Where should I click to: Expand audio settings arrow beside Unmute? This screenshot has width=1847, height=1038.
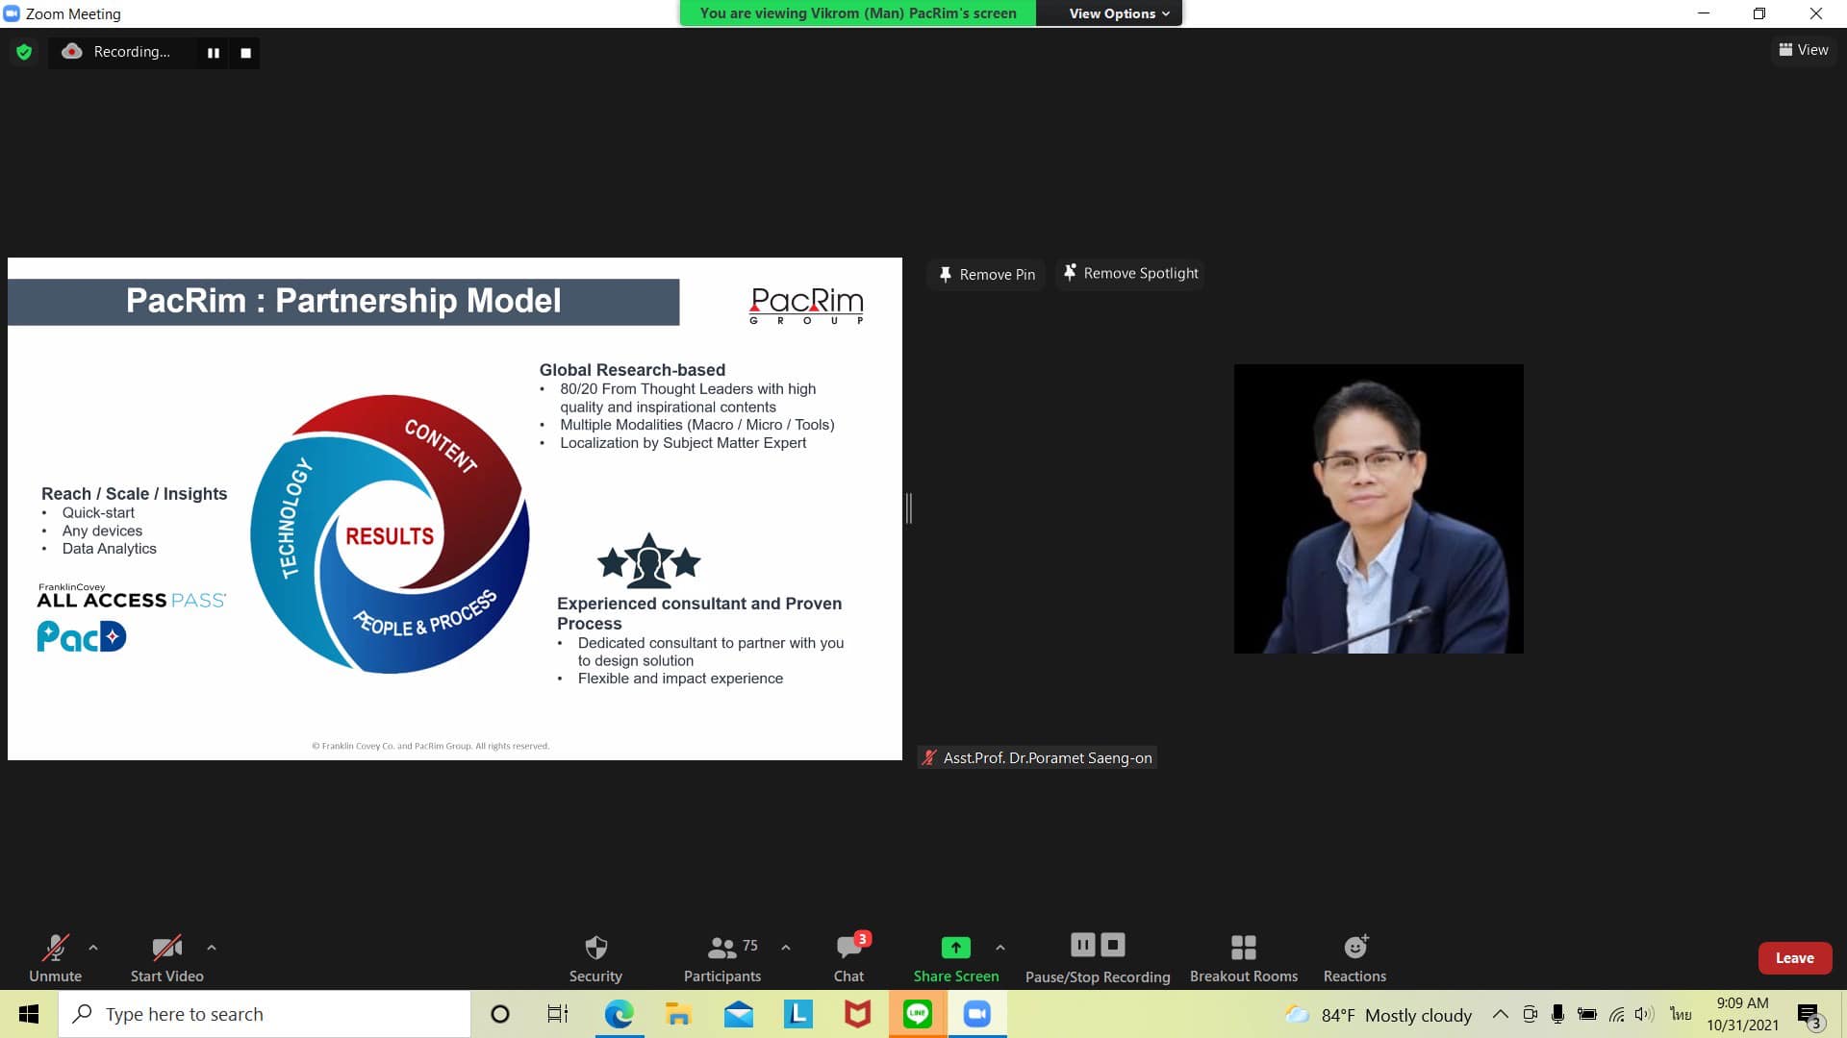(x=93, y=948)
